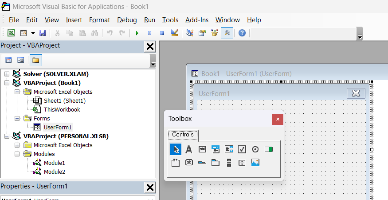Open the Properties Window toolbar icon
The height and width of the screenshot is (200, 388).
pyautogui.click(x=202, y=33)
